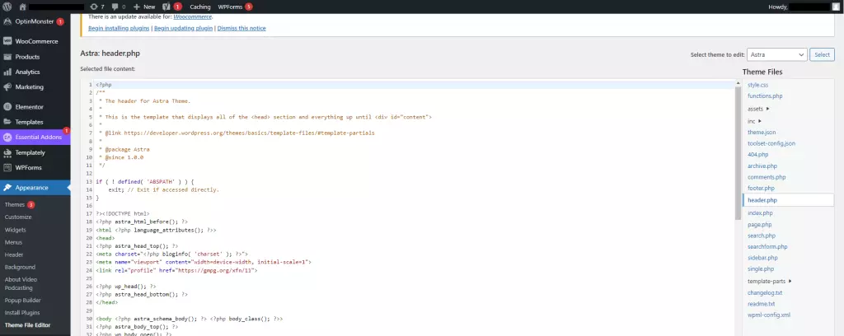Click the Products sidebar icon
The width and height of the screenshot is (844, 336).
[x=7, y=57]
